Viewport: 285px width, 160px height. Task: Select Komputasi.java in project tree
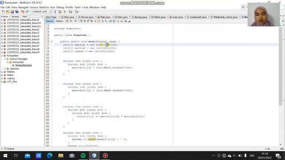tap(24, 65)
